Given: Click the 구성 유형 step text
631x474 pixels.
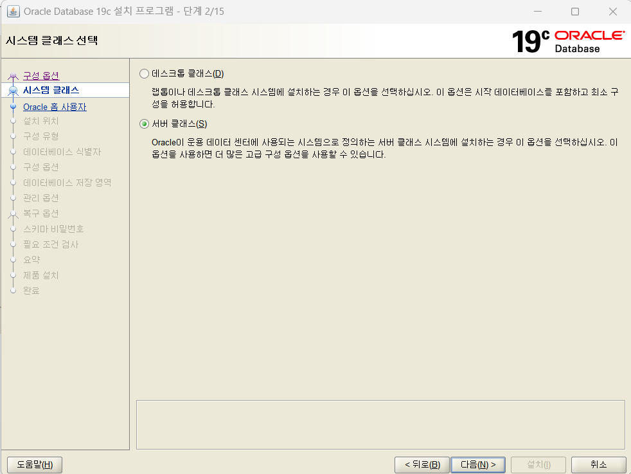Looking at the screenshot, I should 40,136.
